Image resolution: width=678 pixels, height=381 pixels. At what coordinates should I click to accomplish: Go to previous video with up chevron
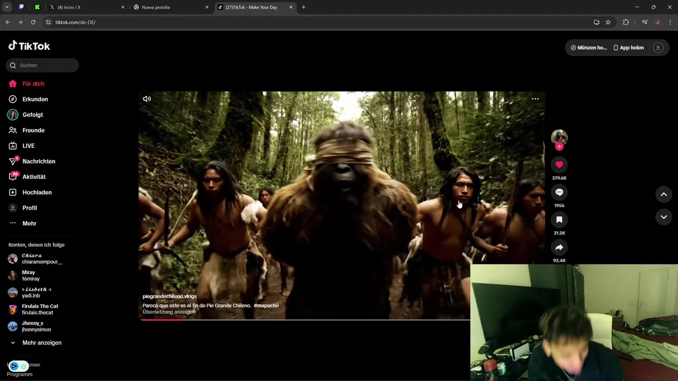point(663,194)
